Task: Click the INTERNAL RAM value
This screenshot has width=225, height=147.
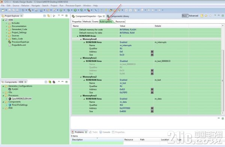Action: tap(127, 33)
